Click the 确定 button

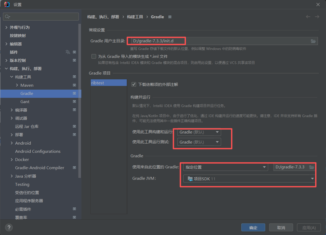[x=253, y=228]
